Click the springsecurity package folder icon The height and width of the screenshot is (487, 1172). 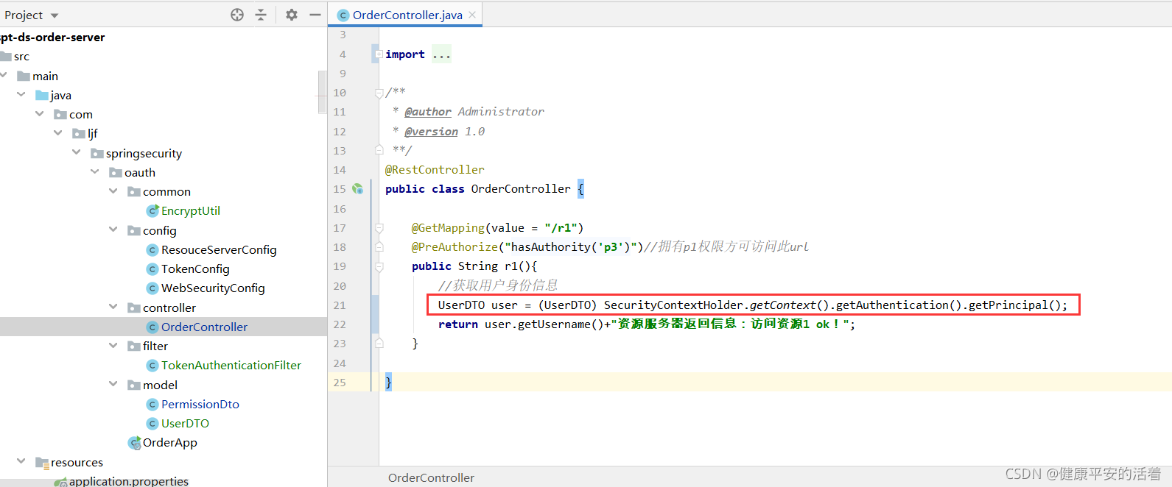(x=97, y=153)
